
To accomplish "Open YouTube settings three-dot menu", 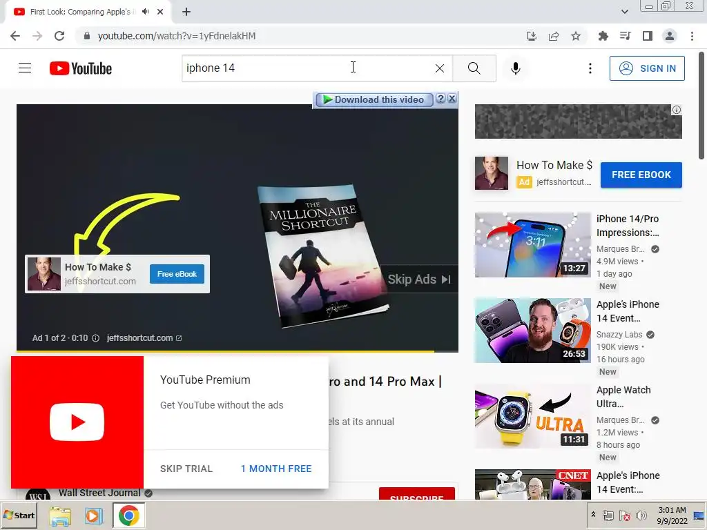I will tap(590, 68).
